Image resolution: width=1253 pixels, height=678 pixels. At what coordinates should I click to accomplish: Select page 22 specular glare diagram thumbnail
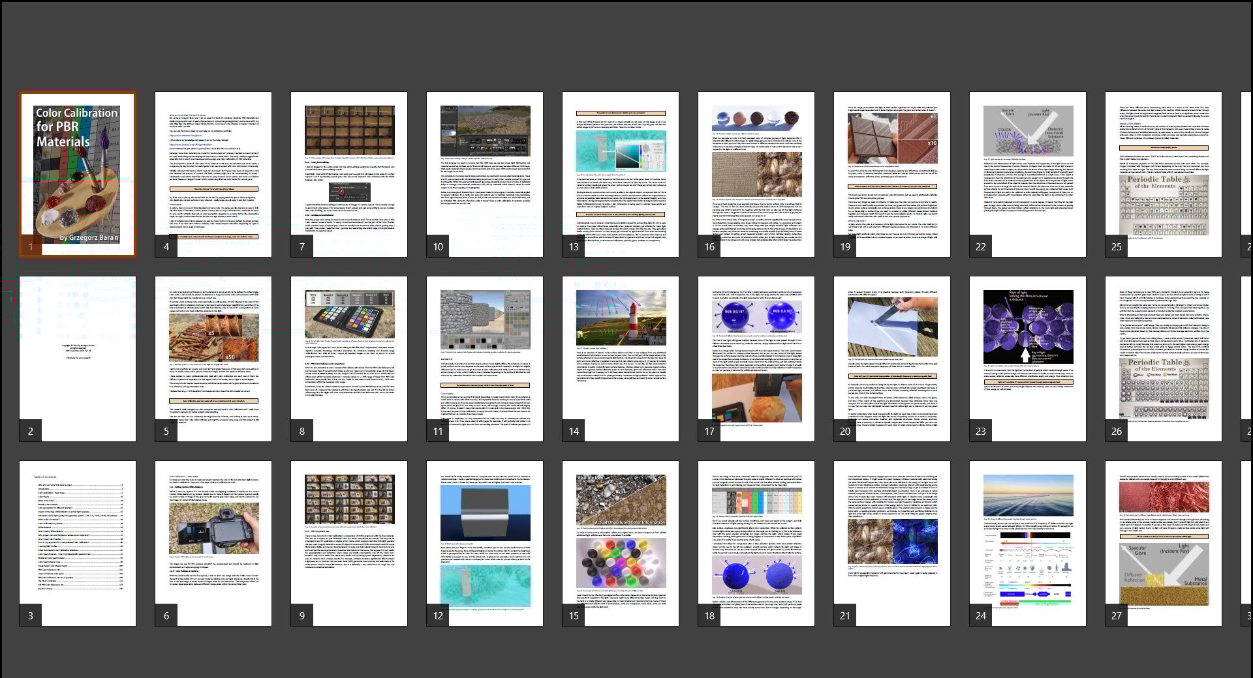click(x=1028, y=174)
